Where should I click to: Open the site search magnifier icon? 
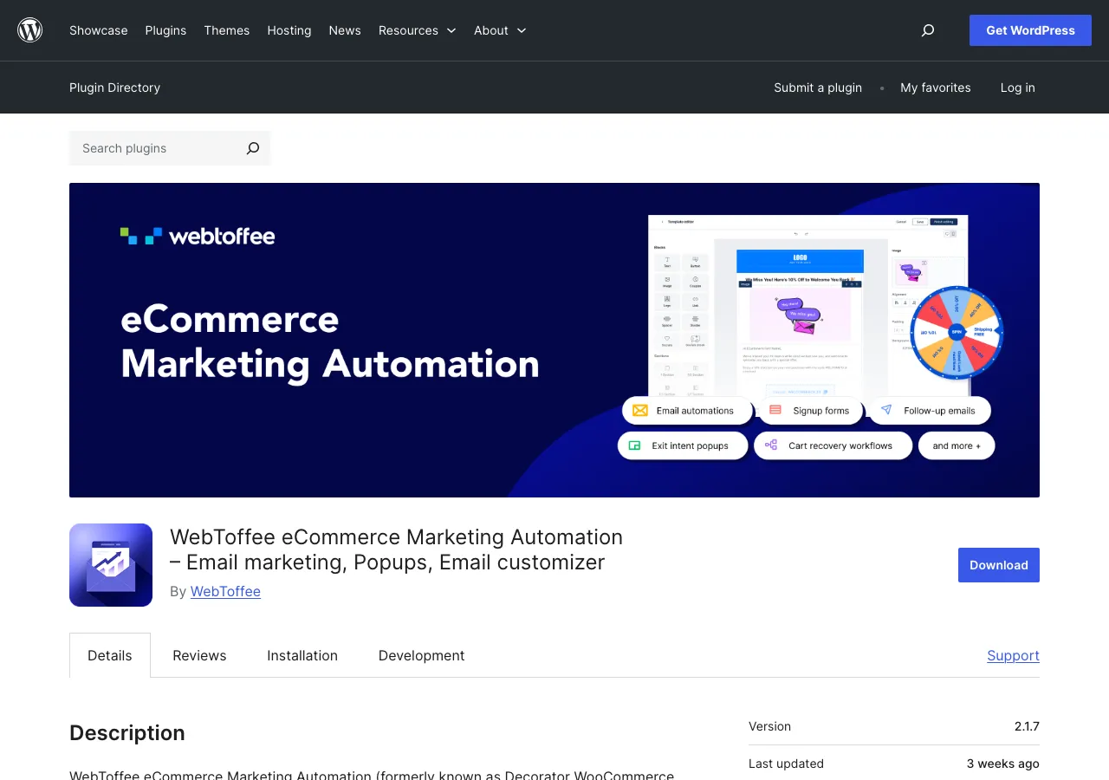click(928, 30)
